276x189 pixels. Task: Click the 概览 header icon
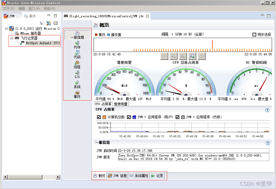click(96, 25)
